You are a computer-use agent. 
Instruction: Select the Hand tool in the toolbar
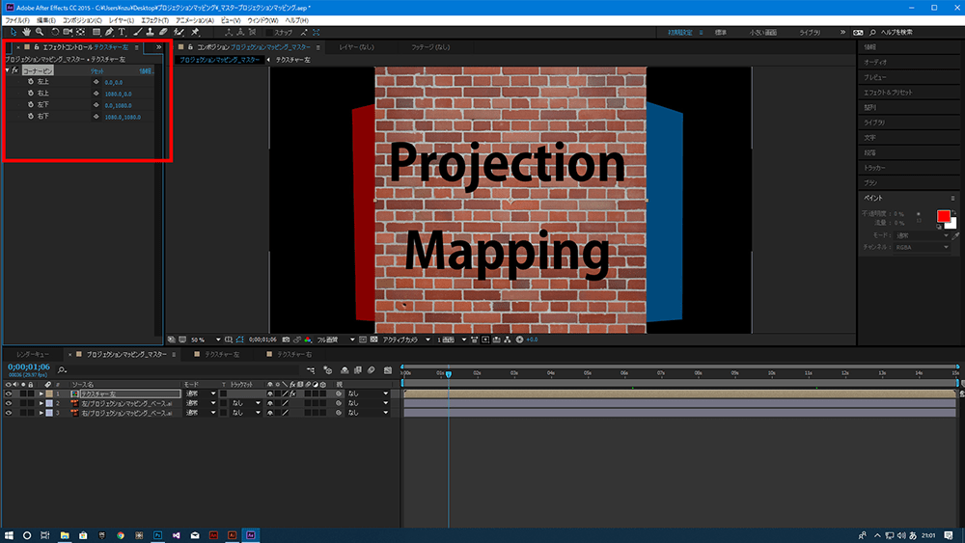[25, 32]
